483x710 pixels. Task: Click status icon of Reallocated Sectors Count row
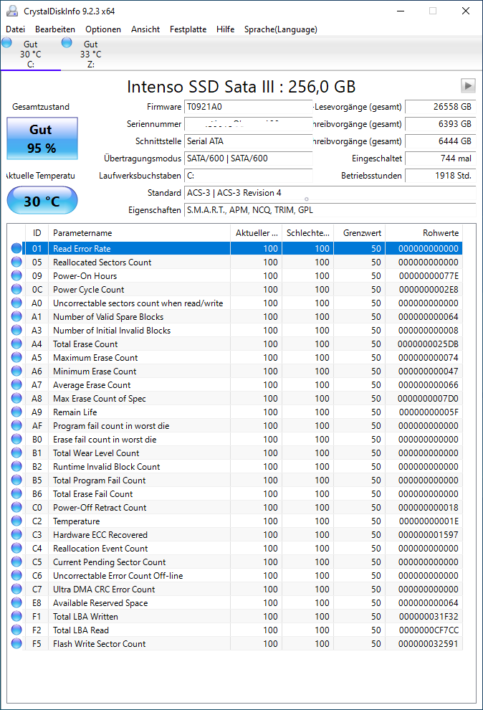(16, 262)
